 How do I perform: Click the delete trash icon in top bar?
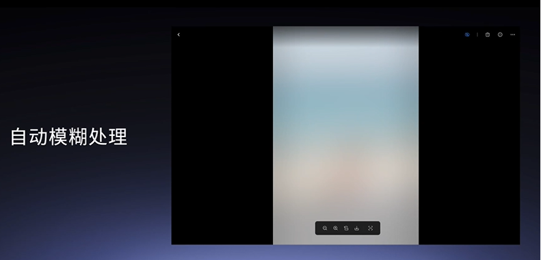pos(488,34)
